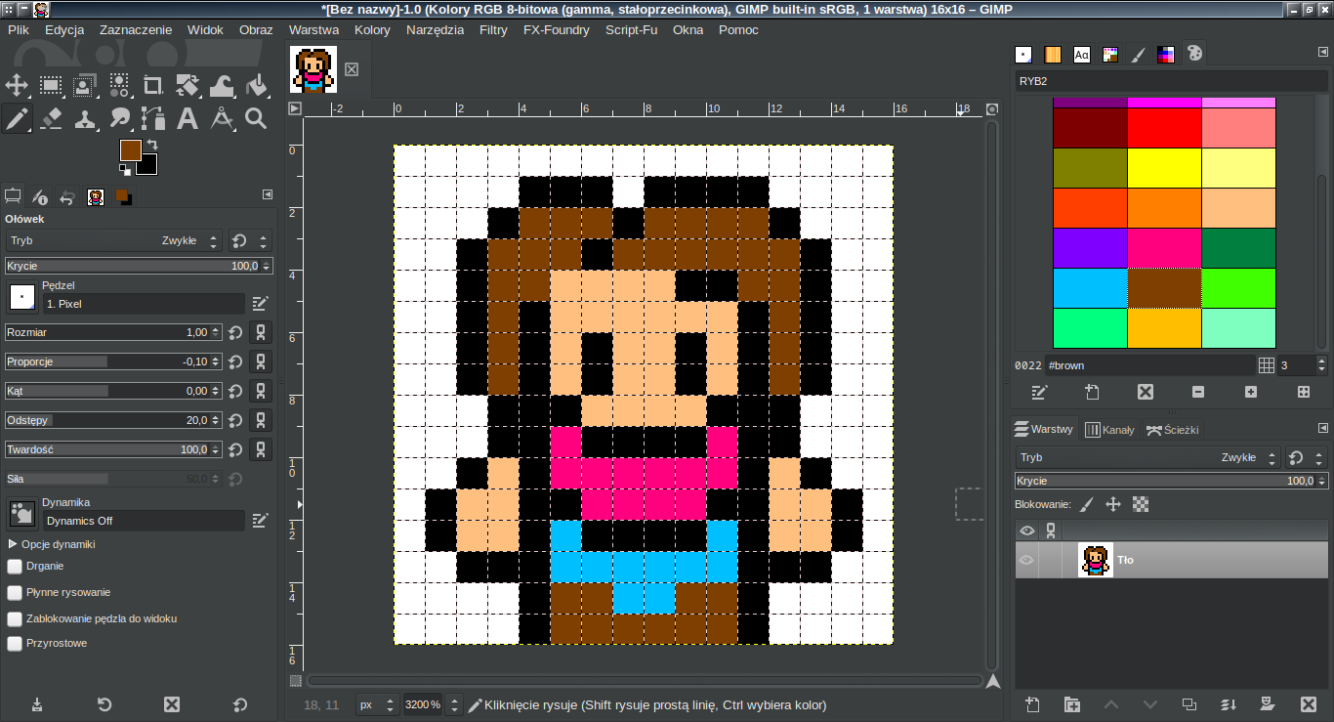1334x722 pixels.
Task: Select the Crop tool
Action: (153, 85)
